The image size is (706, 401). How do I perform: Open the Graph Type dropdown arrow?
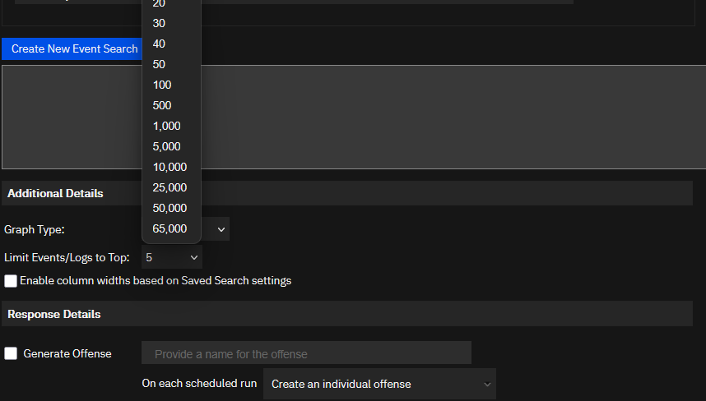click(x=221, y=230)
